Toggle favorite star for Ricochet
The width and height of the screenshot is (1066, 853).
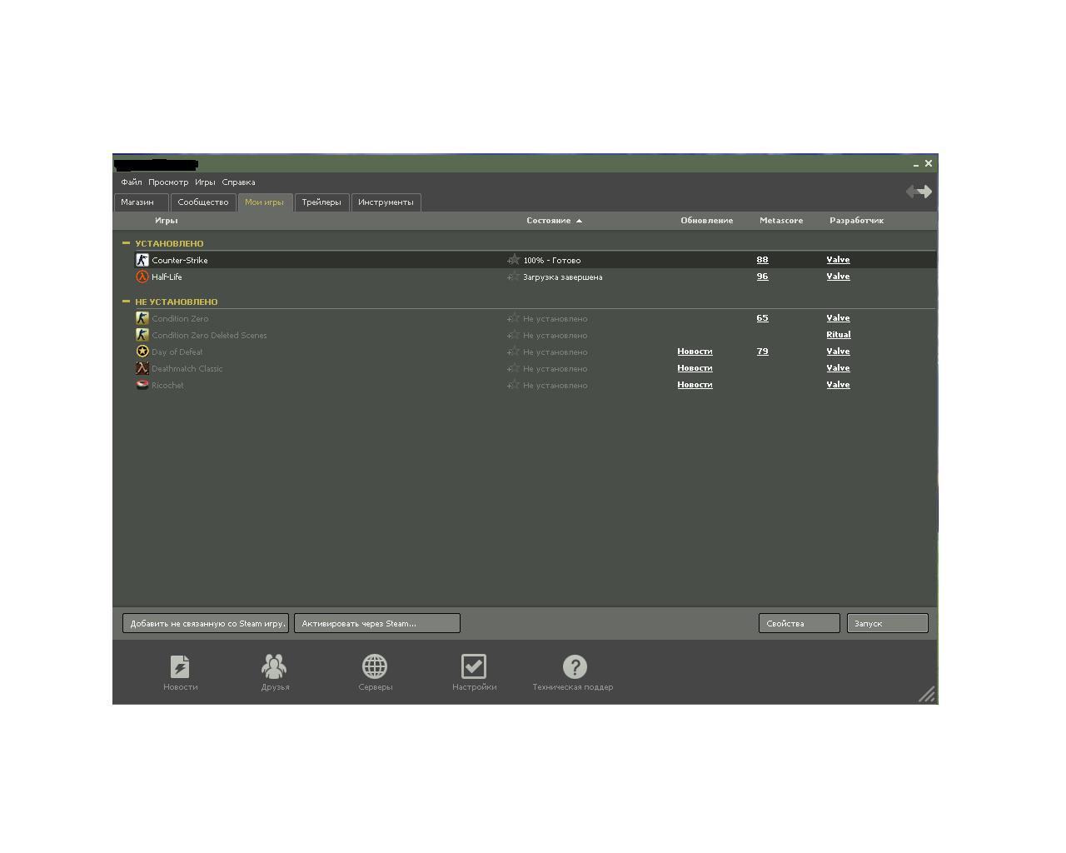coord(514,385)
